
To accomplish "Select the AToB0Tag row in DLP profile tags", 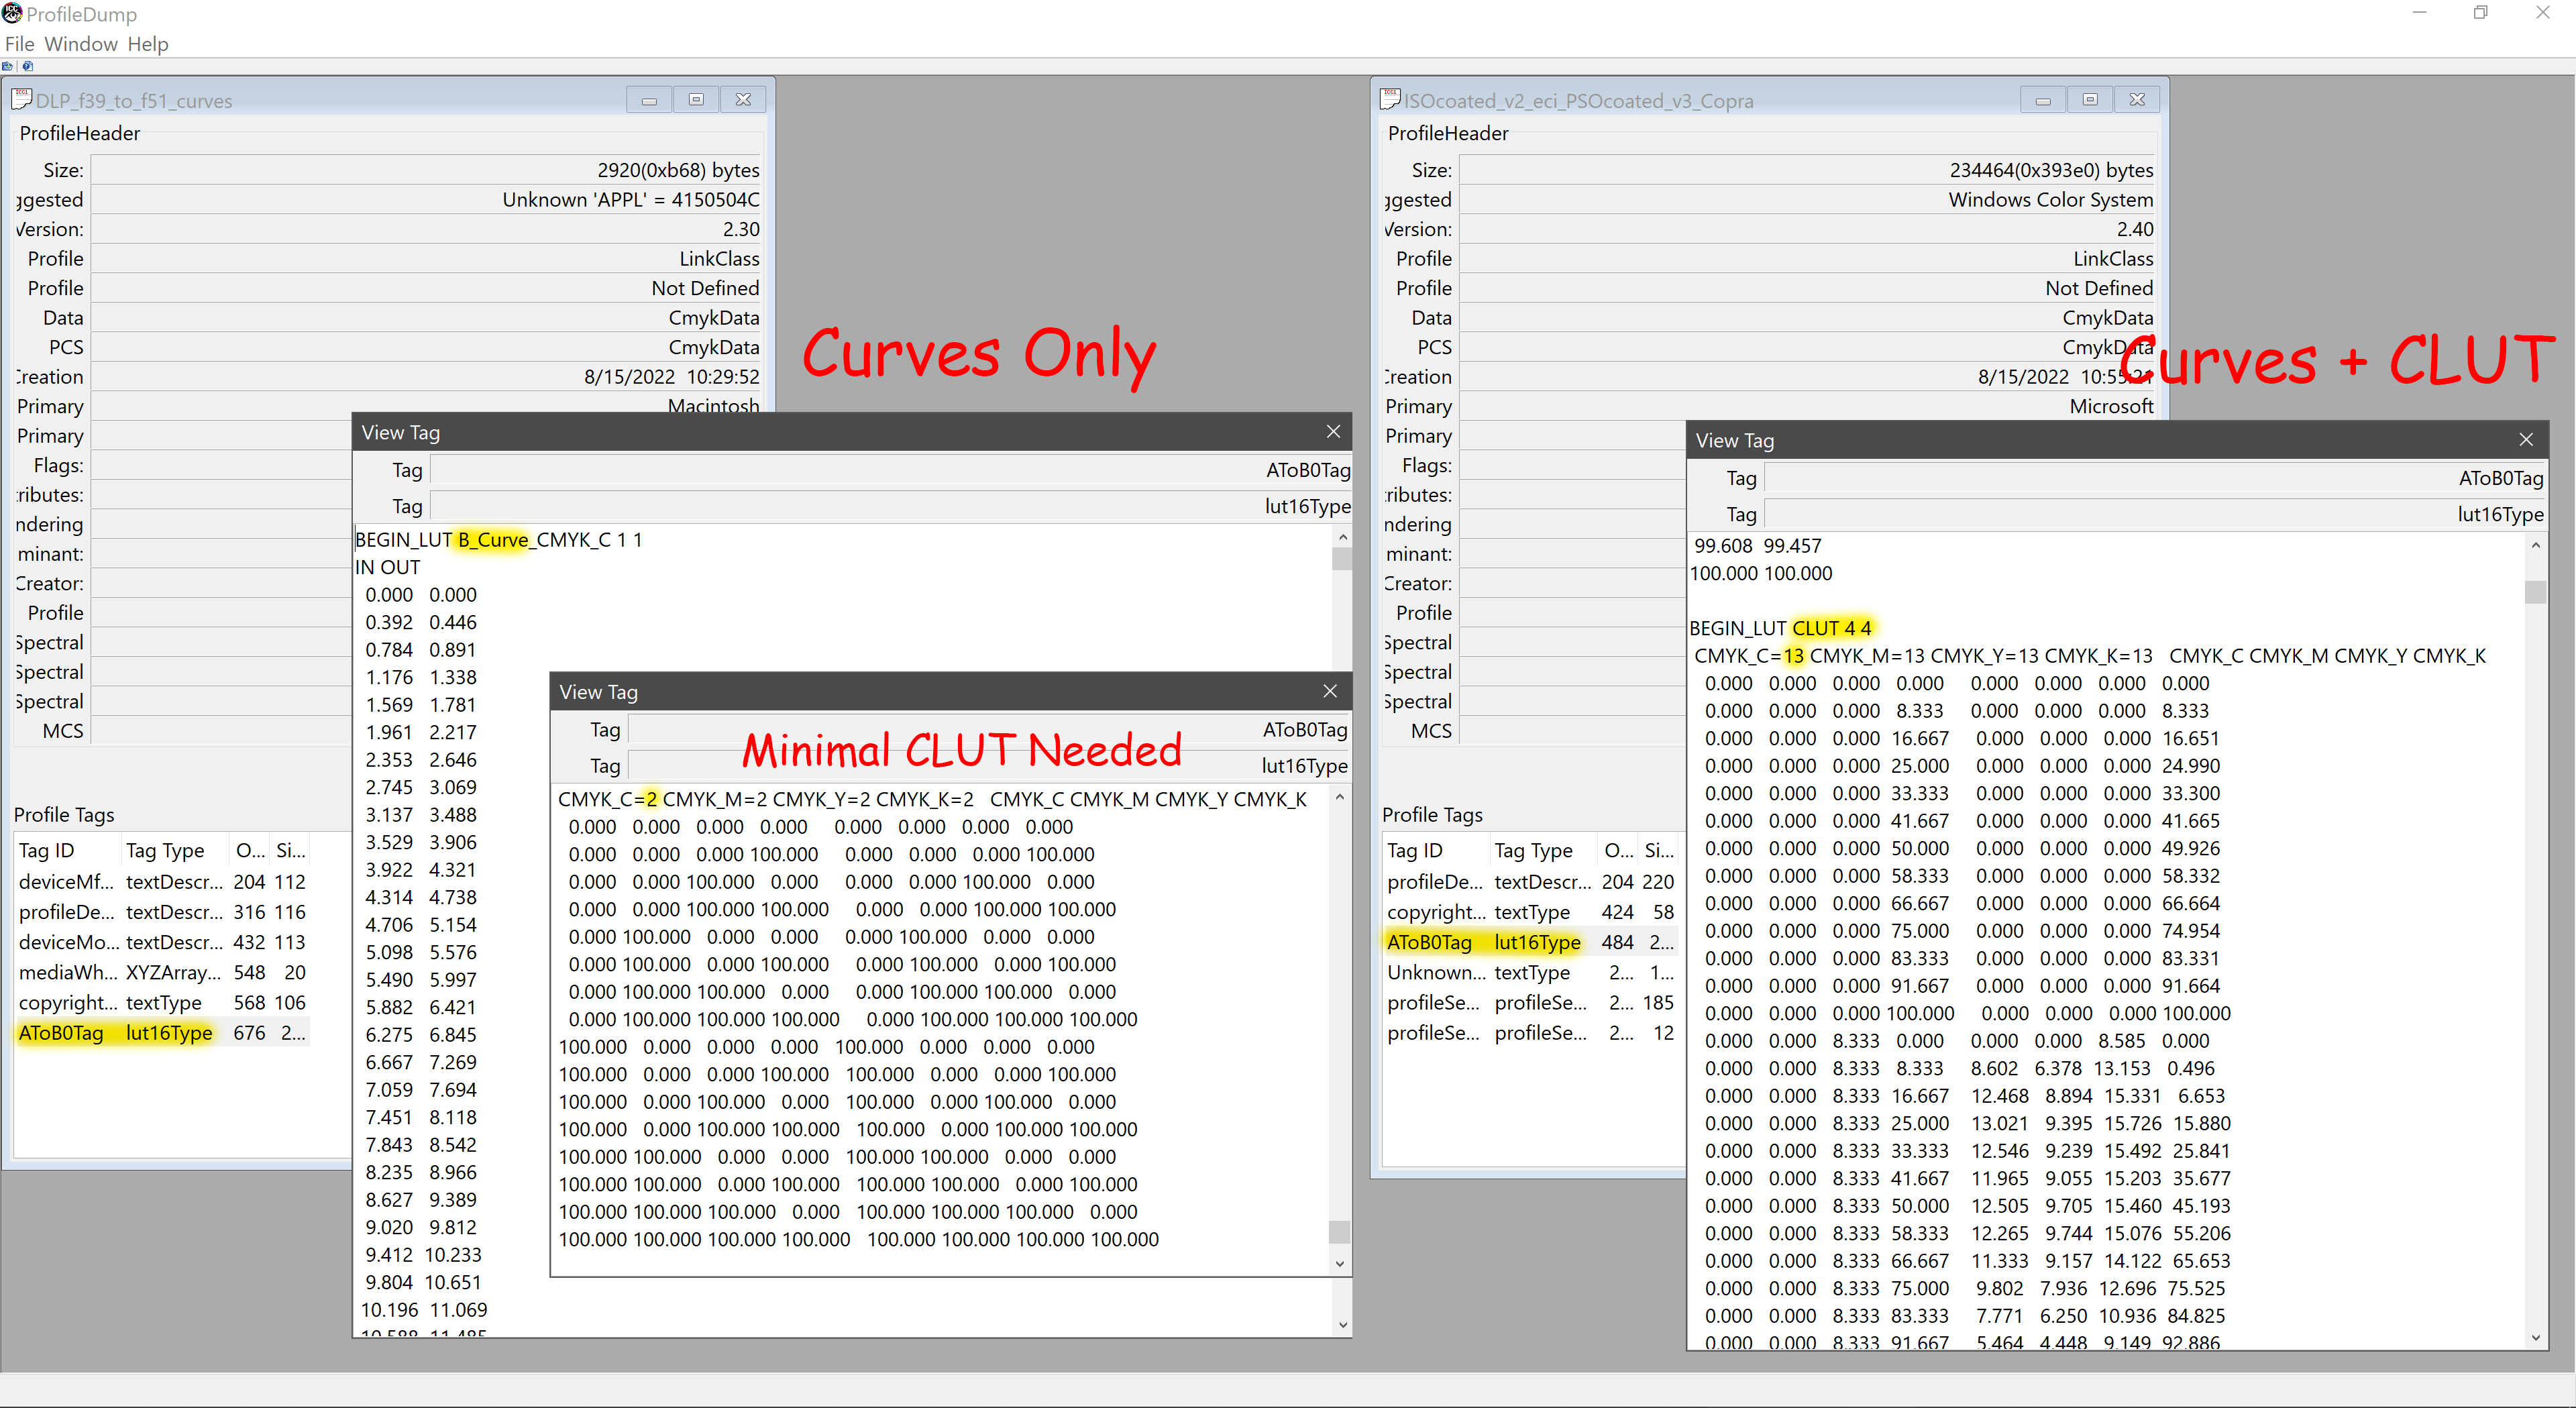I will (61, 1033).
